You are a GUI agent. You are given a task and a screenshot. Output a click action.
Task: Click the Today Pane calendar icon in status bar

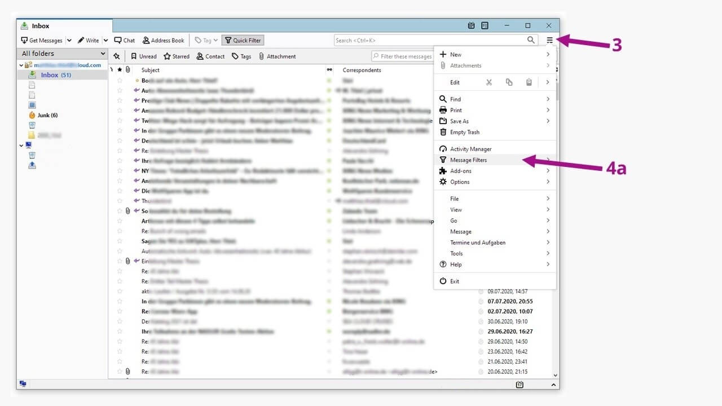[520, 384]
